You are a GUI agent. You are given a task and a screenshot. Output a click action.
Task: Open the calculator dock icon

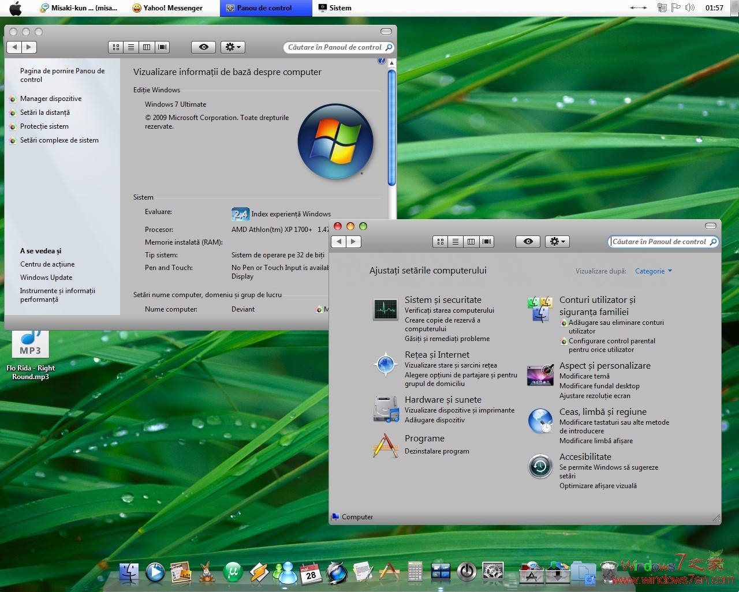point(415,572)
